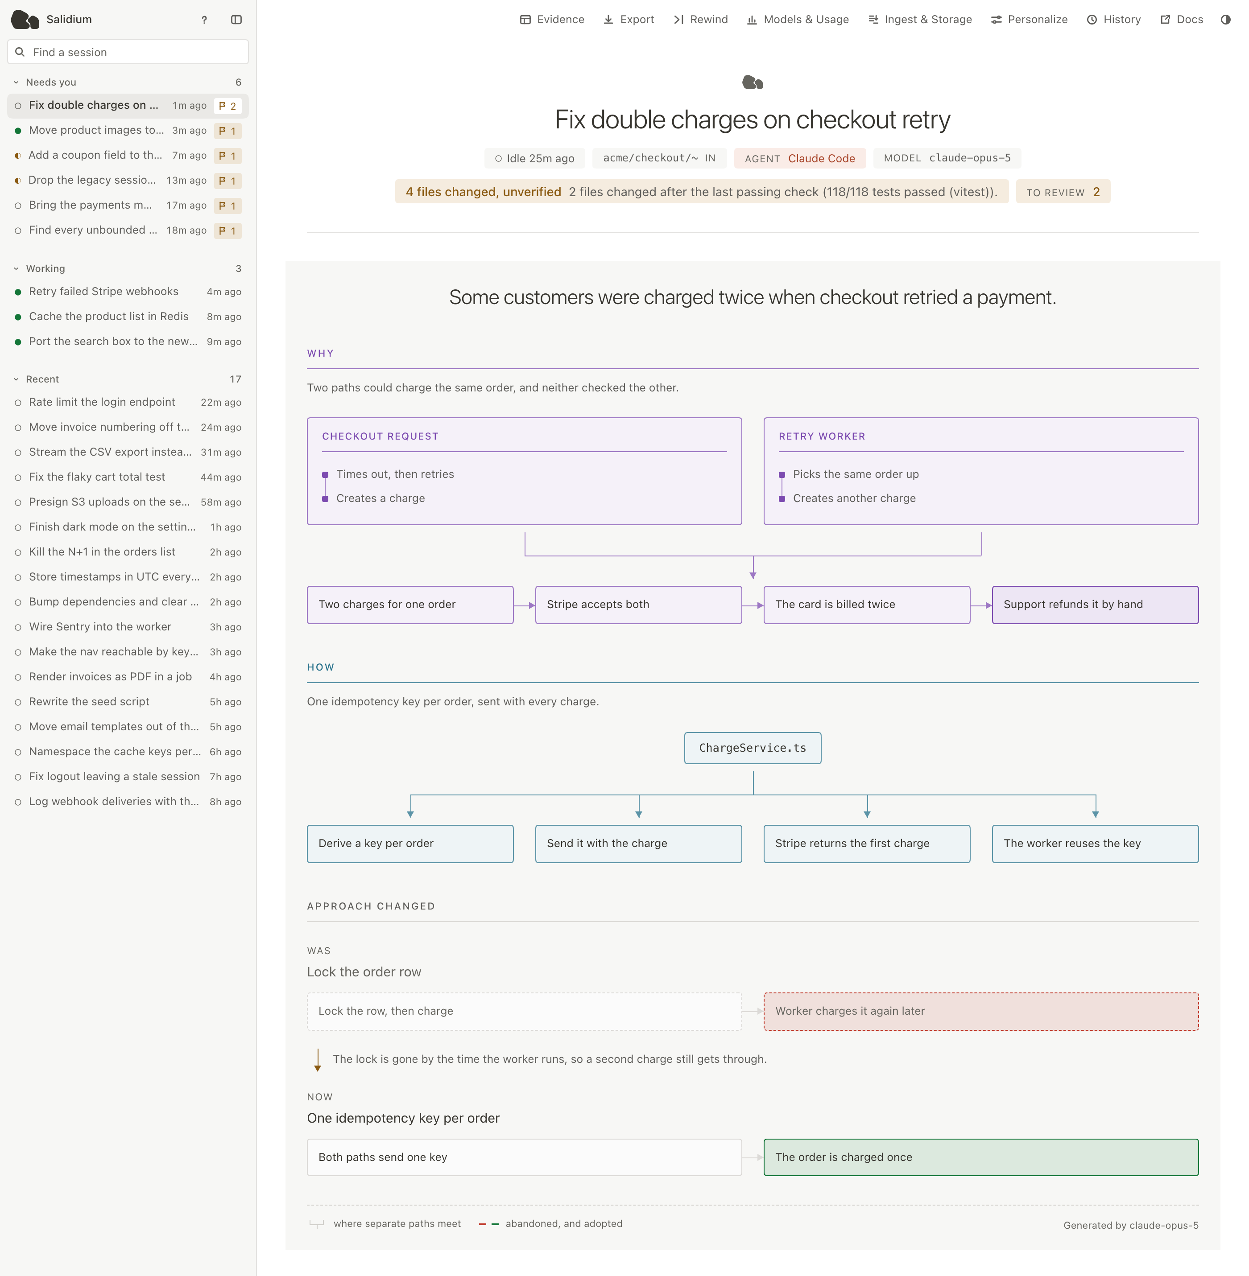1249x1276 pixels.
Task: Open the Evidence view
Action: [552, 20]
